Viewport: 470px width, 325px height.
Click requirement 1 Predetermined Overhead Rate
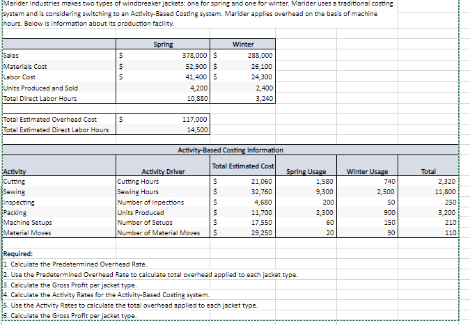click(75, 264)
